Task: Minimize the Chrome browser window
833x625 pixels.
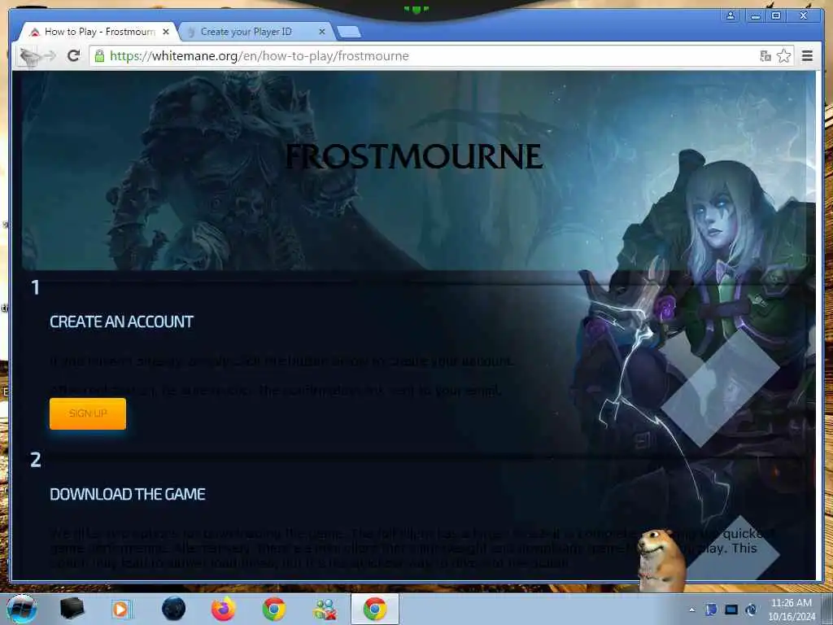Action: pos(754,15)
